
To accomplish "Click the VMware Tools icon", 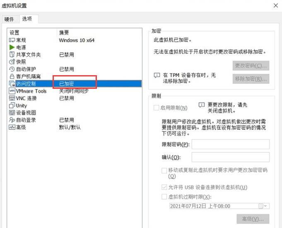I will pos(12,91).
